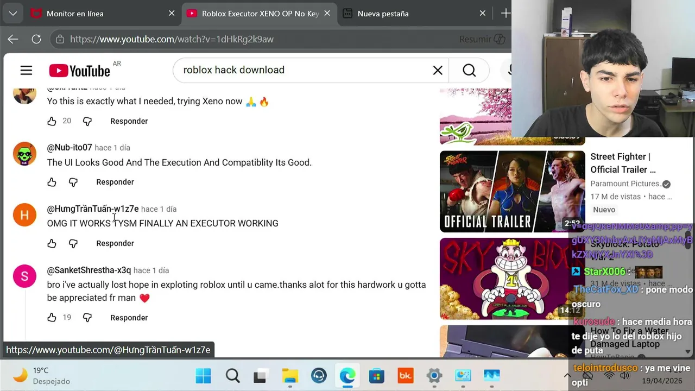
Task: Open the tab list chevron at top left
Action: tap(12, 14)
